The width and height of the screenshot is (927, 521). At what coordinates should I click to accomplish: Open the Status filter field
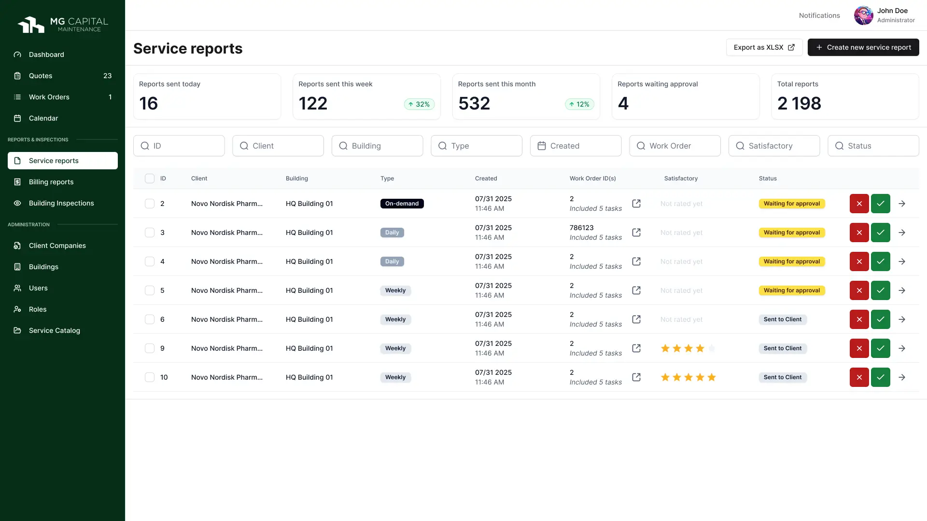click(873, 146)
